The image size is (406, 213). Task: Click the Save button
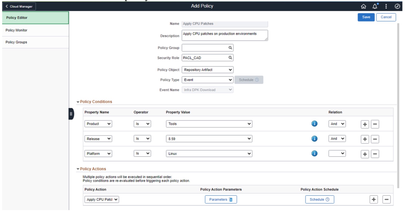pyautogui.click(x=366, y=17)
